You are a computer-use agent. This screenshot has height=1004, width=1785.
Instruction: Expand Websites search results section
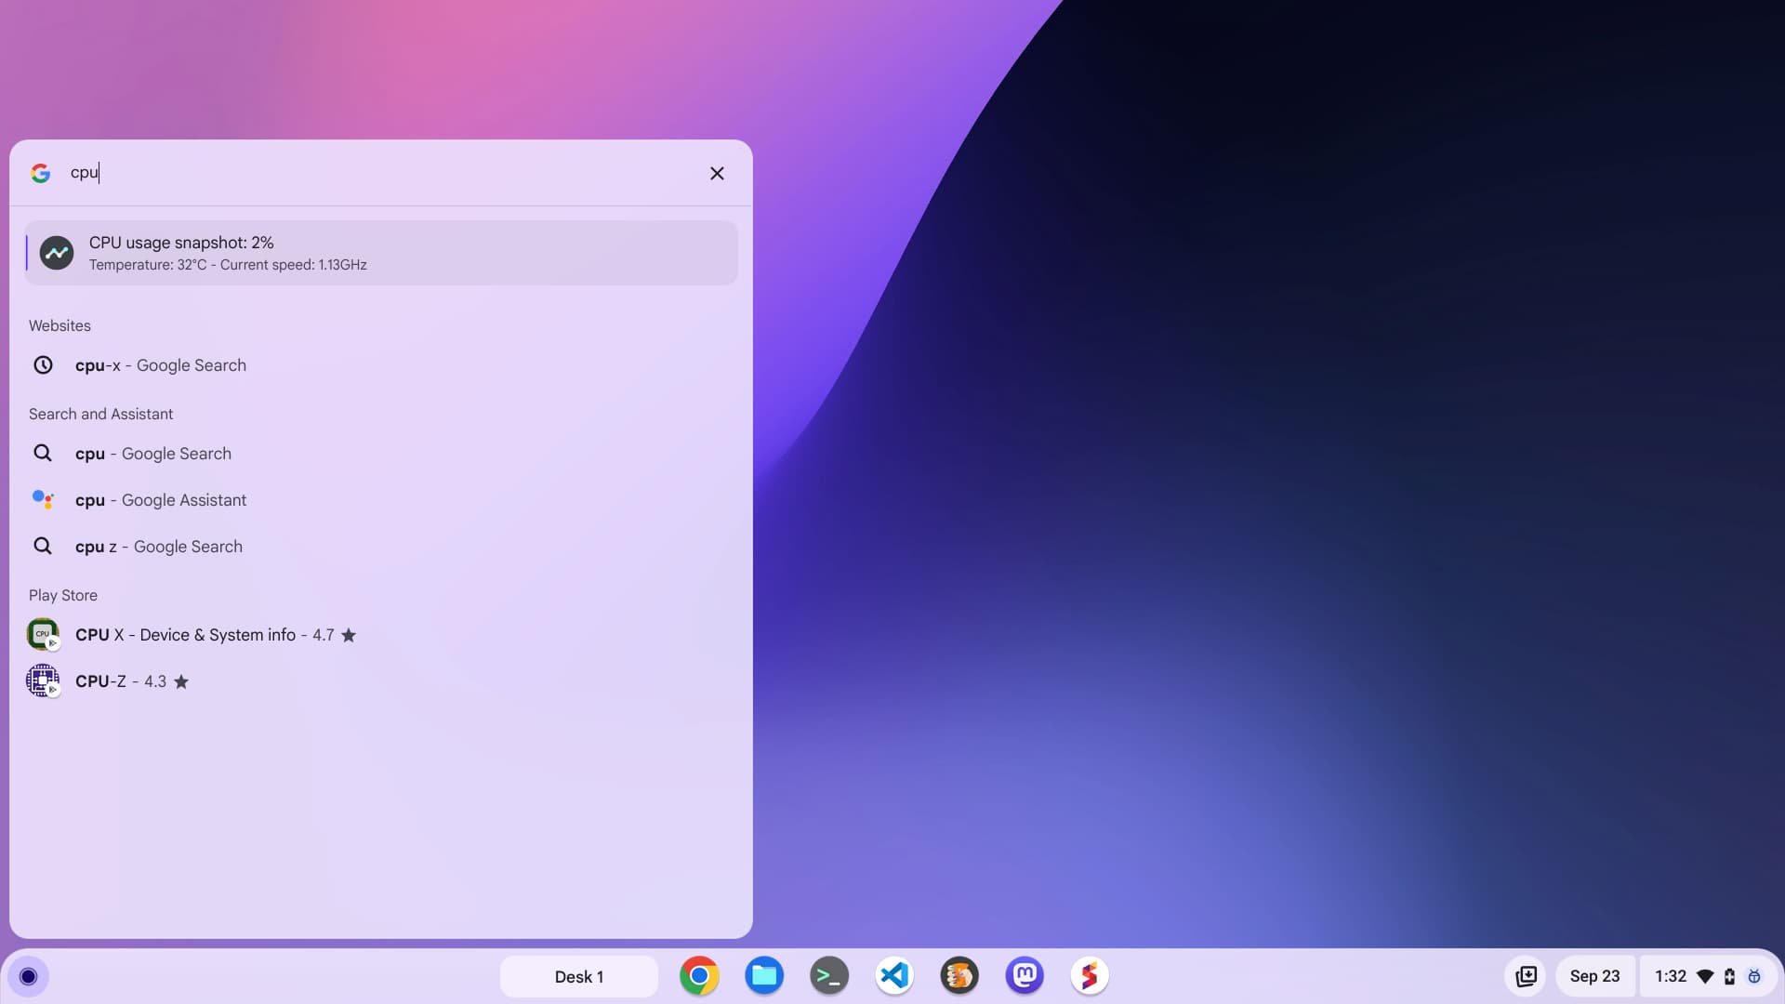(x=59, y=324)
